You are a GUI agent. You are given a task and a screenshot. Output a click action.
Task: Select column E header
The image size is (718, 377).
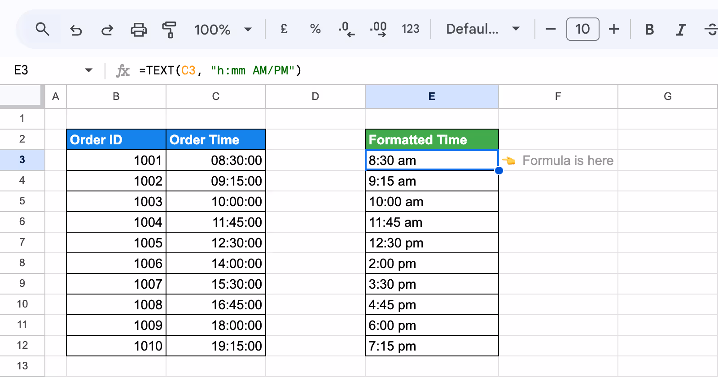click(432, 97)
